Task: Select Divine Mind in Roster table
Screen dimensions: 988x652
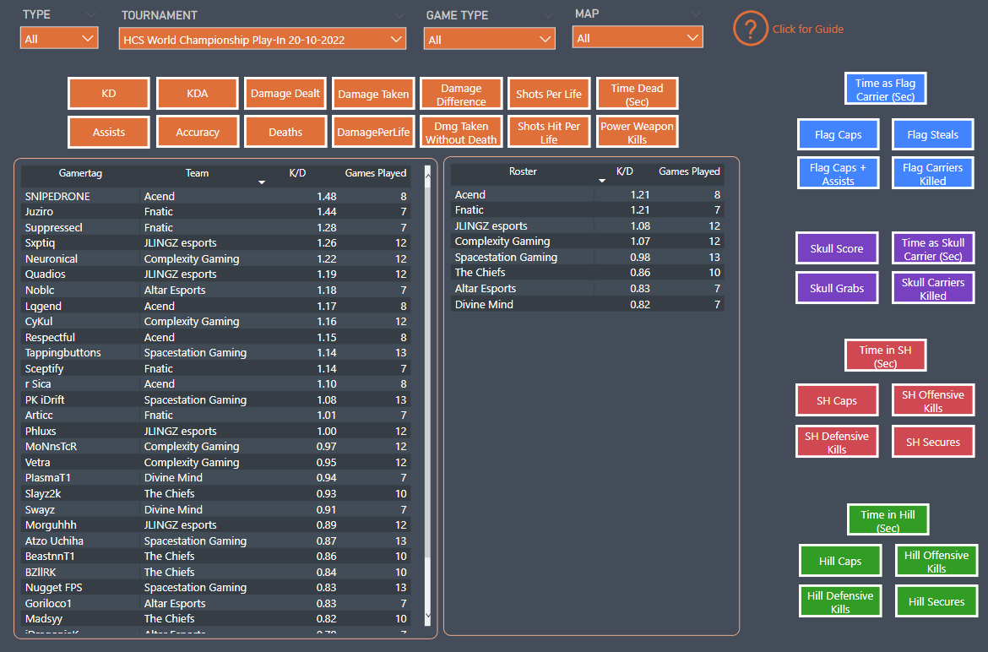Action: (484, 304)
